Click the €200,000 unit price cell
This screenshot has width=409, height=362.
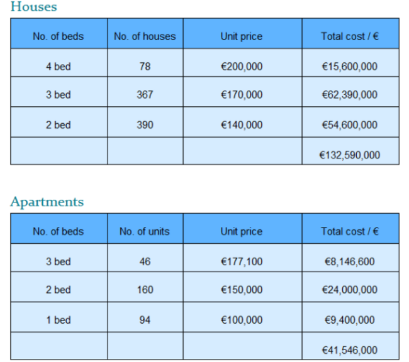pos(242,63)
